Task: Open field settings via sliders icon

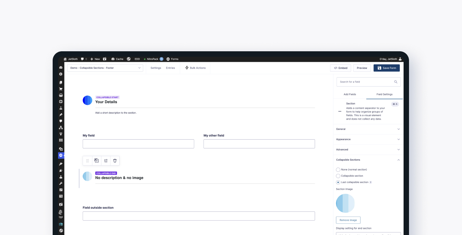Action: [x=106, y=161]
